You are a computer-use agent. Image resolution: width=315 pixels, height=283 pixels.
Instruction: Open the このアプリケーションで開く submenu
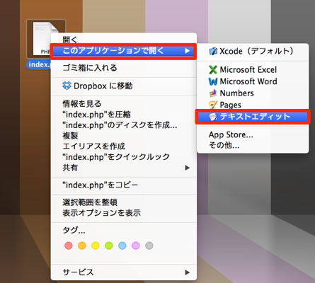point(124,51)
